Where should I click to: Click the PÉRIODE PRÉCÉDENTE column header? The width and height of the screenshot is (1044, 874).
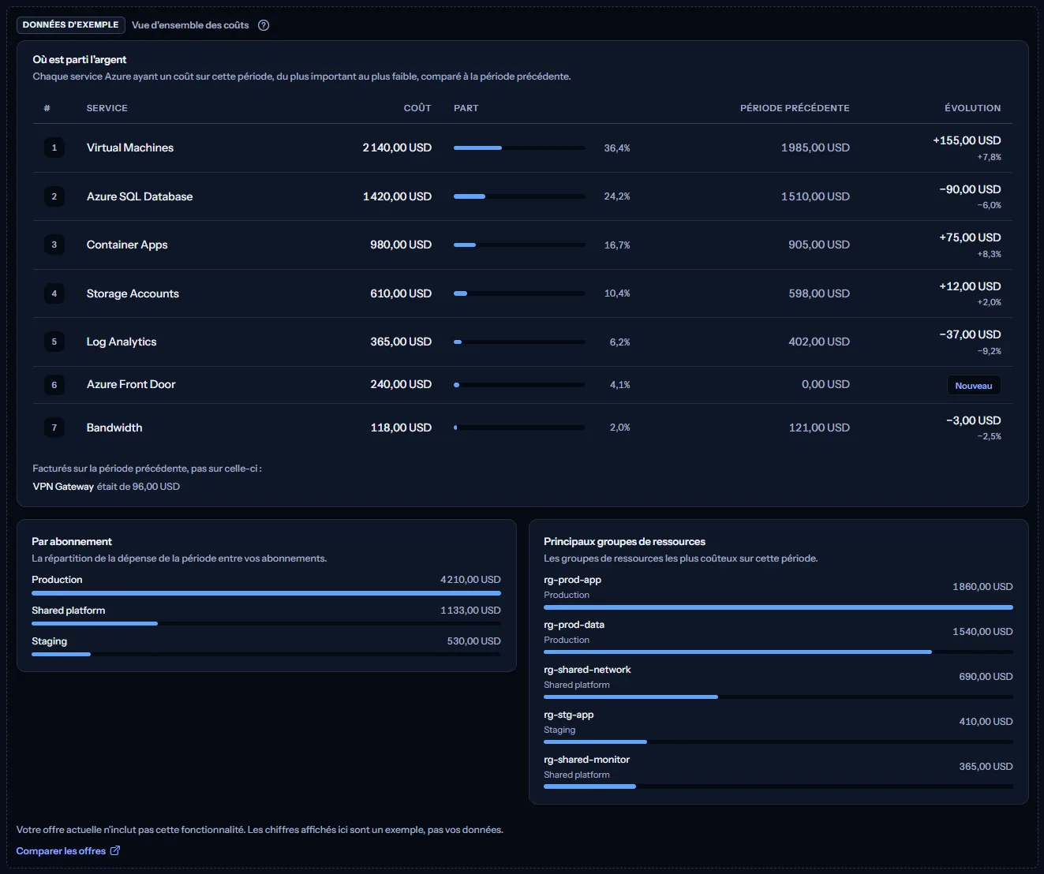795,108
